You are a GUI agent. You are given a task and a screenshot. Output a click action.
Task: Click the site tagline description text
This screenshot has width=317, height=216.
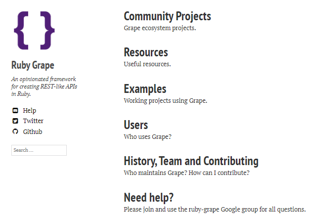click(x=44, y=86)
